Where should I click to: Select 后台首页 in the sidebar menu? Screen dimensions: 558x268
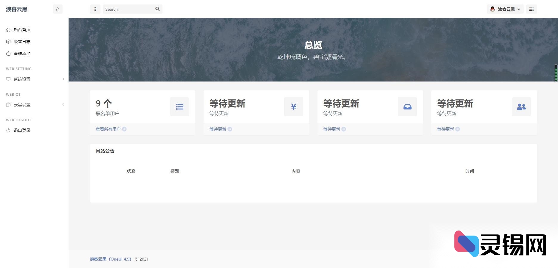21,29
